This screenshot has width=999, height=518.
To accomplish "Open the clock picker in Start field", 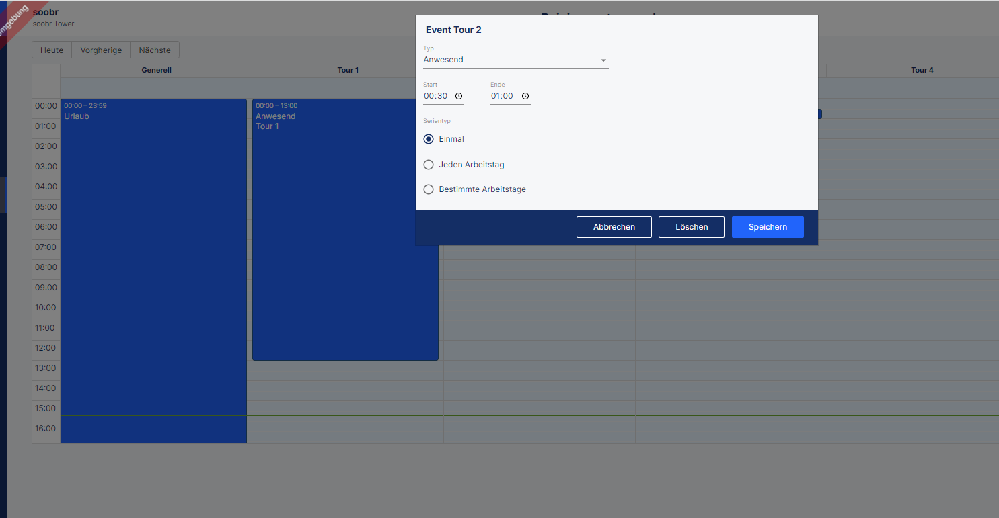I will click(459, 96).
